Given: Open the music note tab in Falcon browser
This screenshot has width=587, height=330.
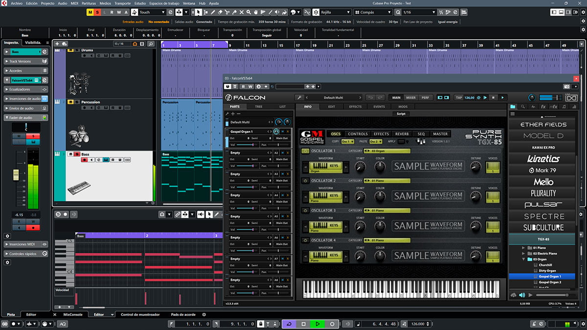Looking at the screenshot, I should coord(564,106).
